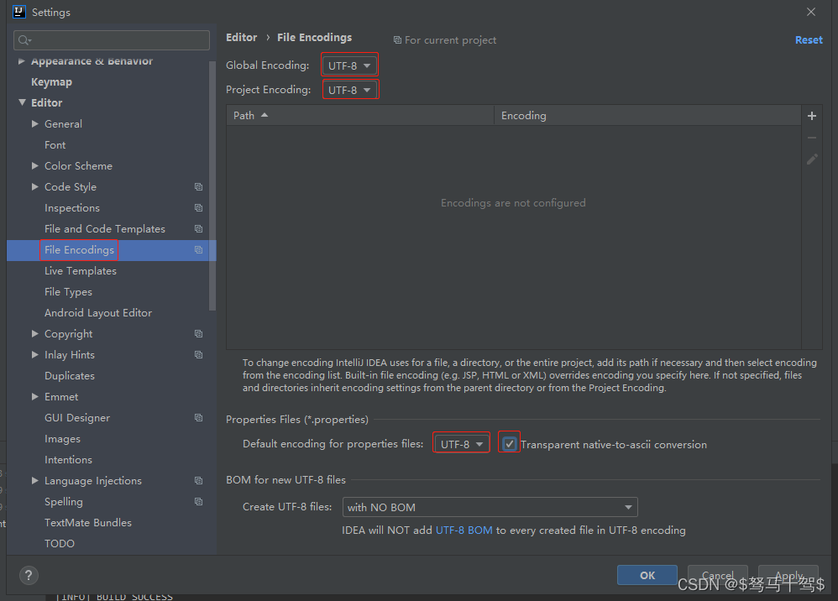Collapse the Editor section
838x601 pixels.
click(22, 102)
